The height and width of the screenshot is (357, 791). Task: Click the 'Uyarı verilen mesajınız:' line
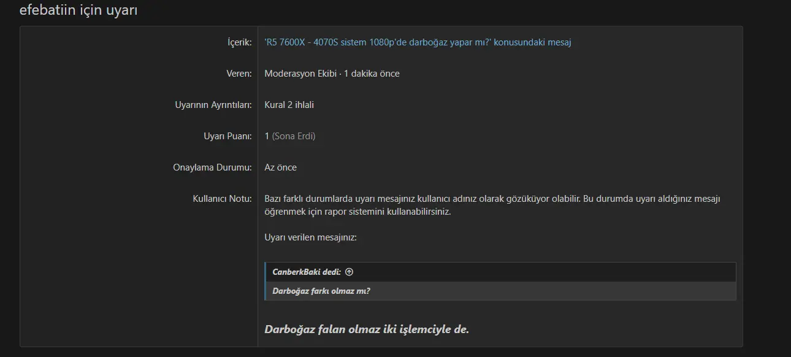(310, 237)
